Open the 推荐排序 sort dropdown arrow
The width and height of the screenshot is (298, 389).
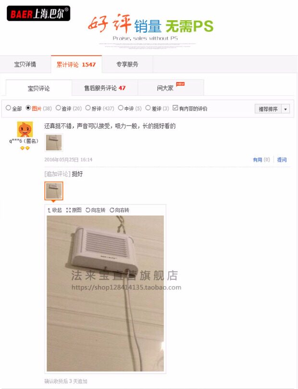point(286,109)
